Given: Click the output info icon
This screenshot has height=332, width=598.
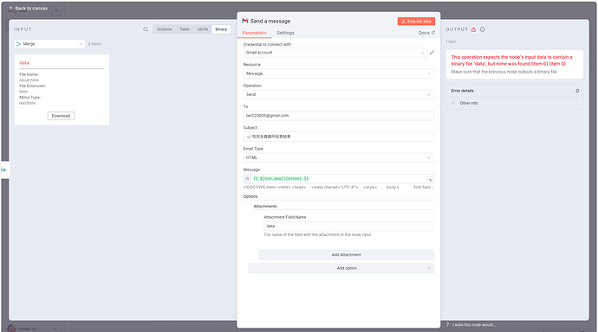Looking at the screenshot, I should pyautogui.click(x=483, y=29).
